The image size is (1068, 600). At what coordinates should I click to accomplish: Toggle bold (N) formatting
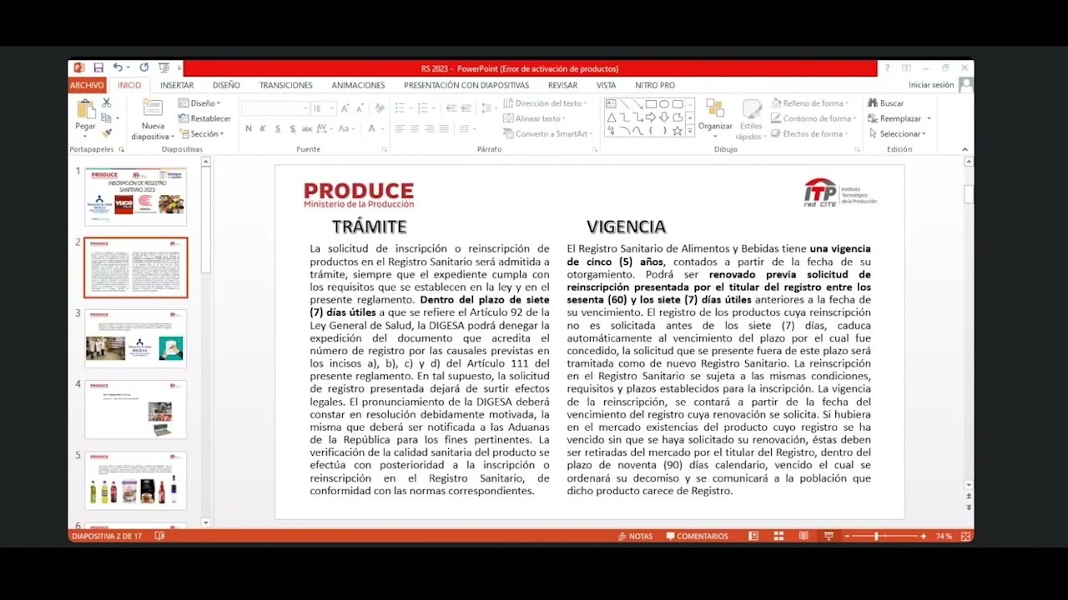[249, 129]
